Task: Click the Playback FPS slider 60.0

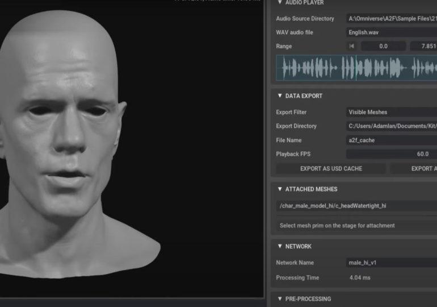Action: pos(391,154)
